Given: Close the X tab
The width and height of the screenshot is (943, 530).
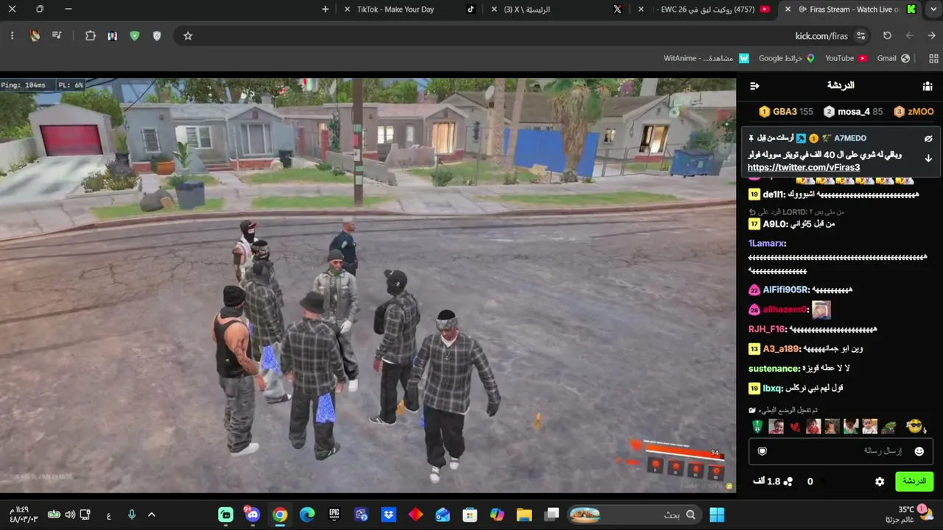Looking at the screenshot, I should pyautogui.click(x=494, y=10).
